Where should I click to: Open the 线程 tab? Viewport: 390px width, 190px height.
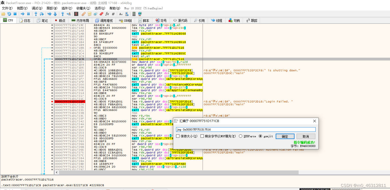217,20
